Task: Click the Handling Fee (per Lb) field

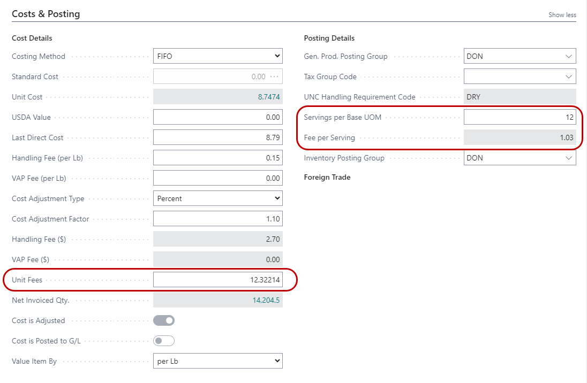Action: click(x=217, y=158)
